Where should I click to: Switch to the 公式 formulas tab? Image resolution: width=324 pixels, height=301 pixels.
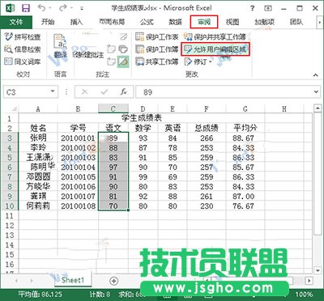pyautogui.click(x=147, y=22)
